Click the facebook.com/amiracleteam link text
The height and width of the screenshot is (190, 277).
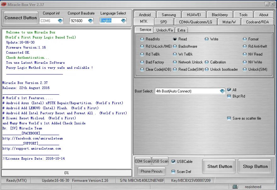32,138
